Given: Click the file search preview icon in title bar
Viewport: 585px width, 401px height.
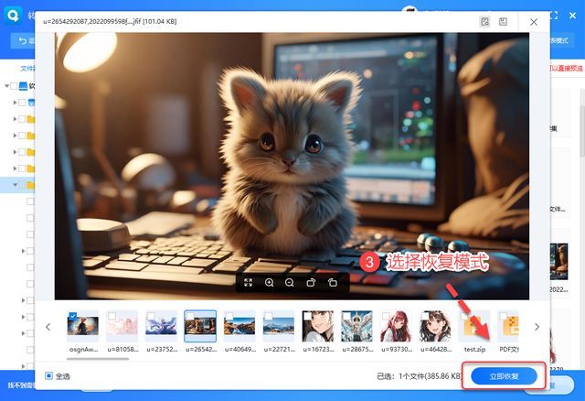Looking at the screenshot, I should coord(484,22).
